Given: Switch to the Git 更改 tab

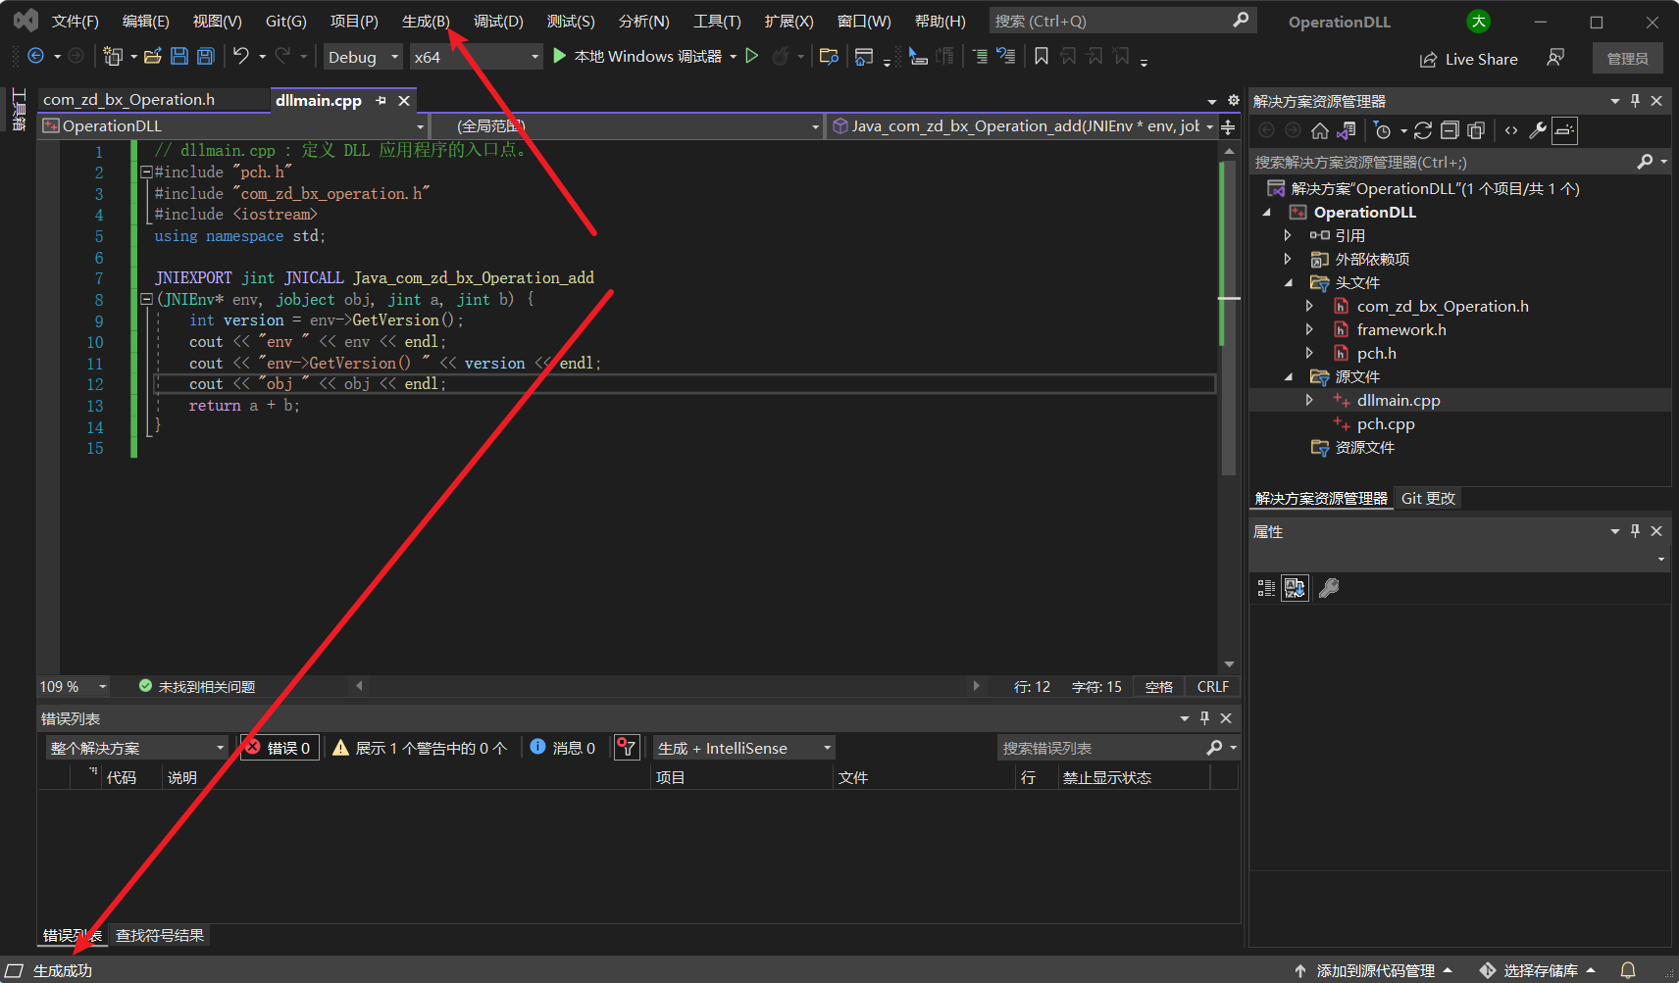Looking at the screenshot, I should (1428, 498).
